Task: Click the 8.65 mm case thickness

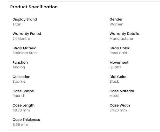Action: coord(20,124)
